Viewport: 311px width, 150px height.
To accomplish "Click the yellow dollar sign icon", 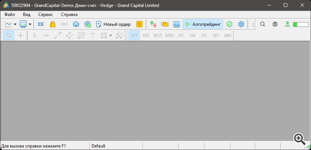I will [139, 24].
